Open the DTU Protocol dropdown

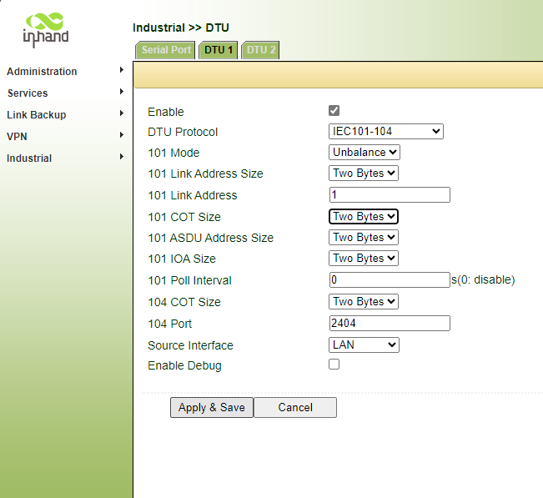pos(386,132)
